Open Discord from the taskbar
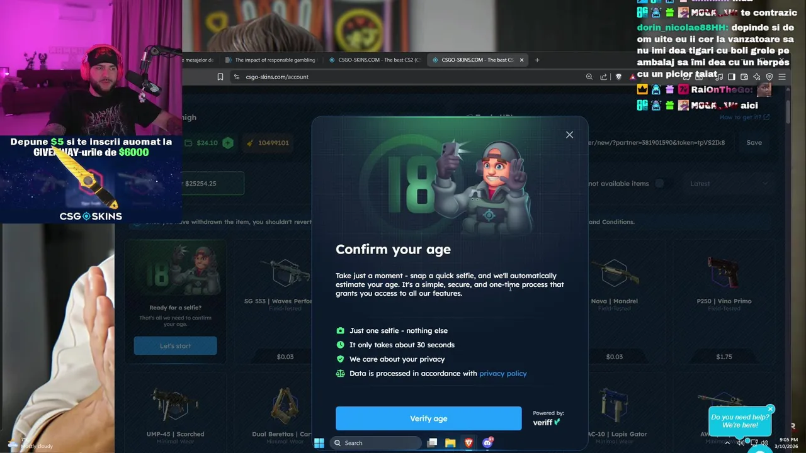 click(x=487, y=443)
